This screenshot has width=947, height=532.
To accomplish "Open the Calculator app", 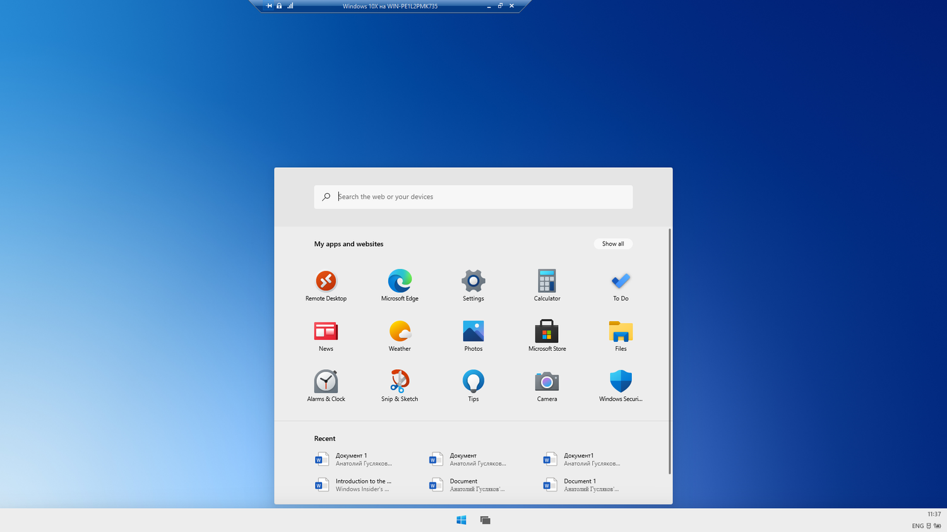I will [547, 285].
